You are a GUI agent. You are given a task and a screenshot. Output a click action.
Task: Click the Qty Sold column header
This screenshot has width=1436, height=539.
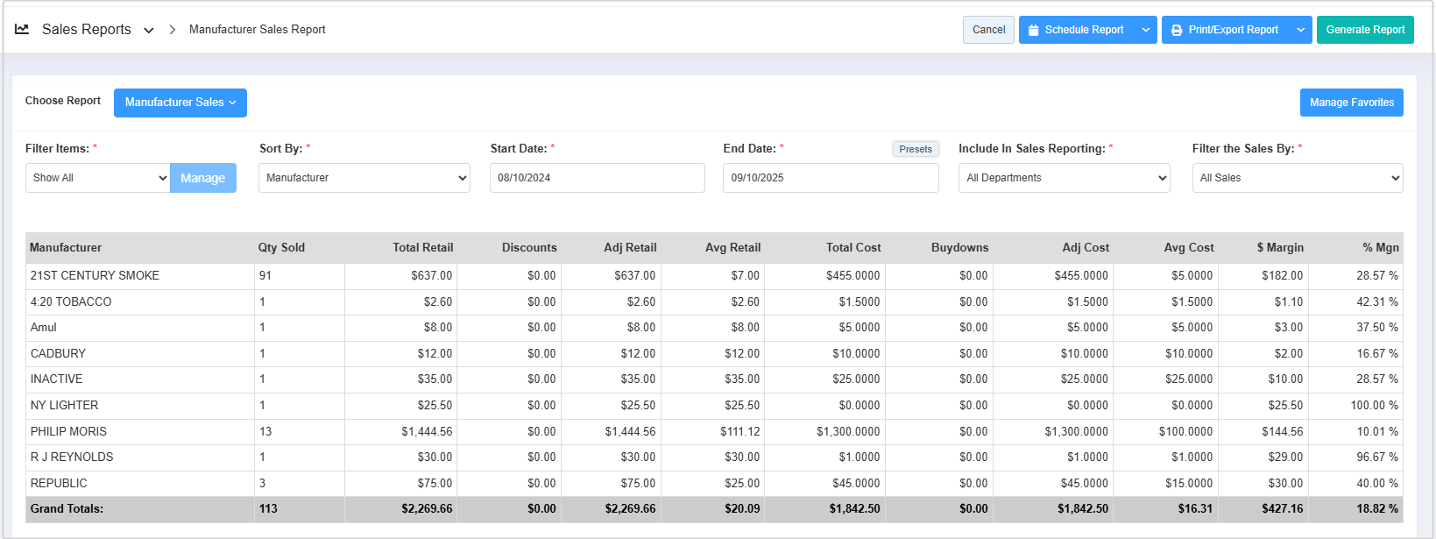pos(281,248)
